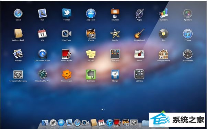Open the Stickies app icon
This screenshot has width=207, height=129.
91,54
